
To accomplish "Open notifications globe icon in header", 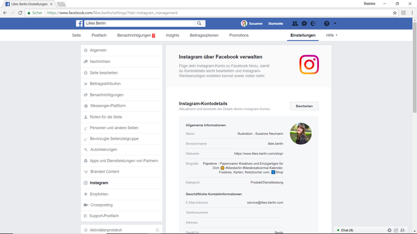I will pyautogui.click(x=313, y=23).
